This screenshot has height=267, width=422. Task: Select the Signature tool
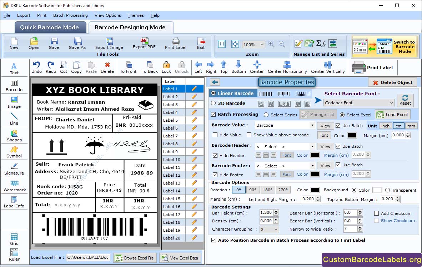tap(14, 169)
